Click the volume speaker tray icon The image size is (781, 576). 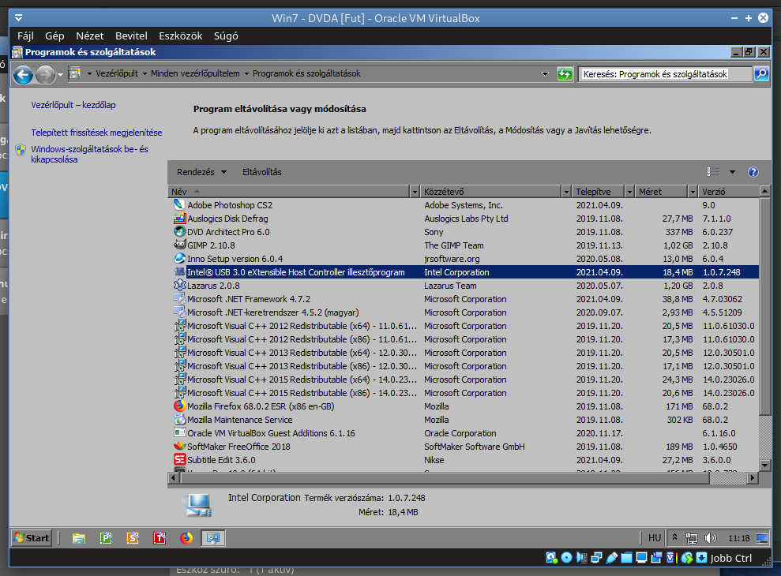(710, 538)
